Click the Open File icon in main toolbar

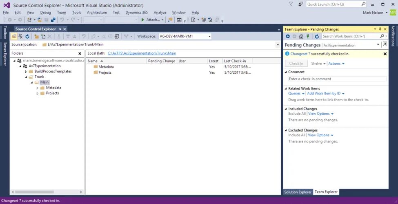point(40,20)
